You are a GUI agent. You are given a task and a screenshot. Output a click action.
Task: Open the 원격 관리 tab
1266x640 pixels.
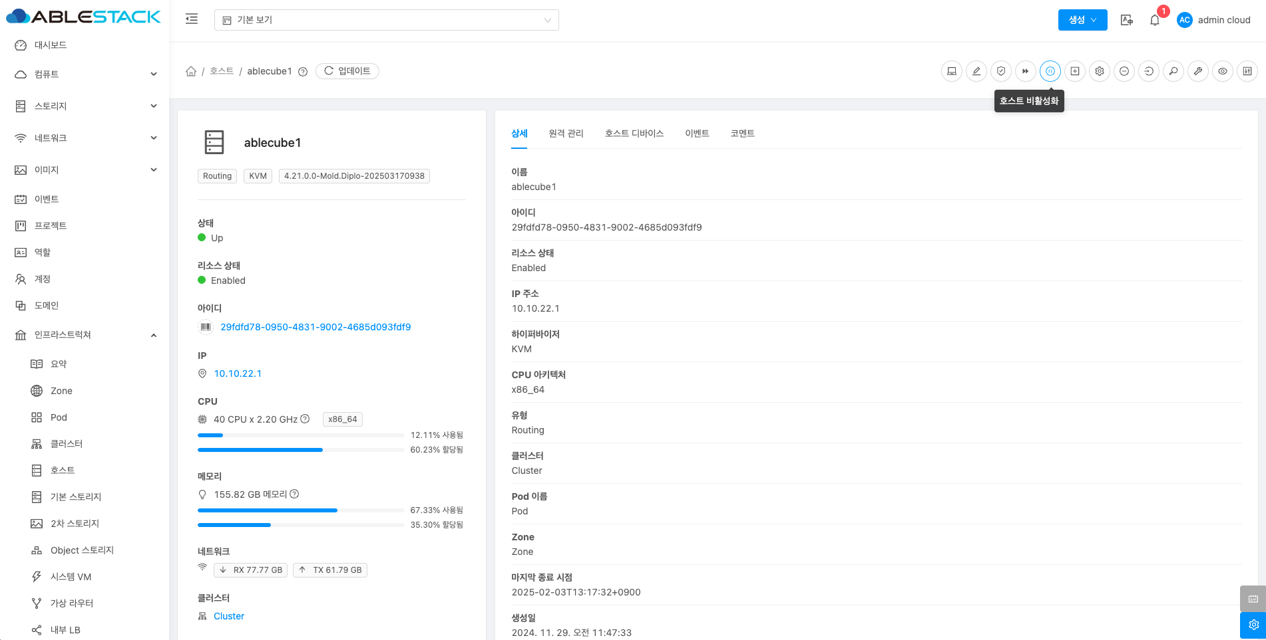[x=566, y=134]
